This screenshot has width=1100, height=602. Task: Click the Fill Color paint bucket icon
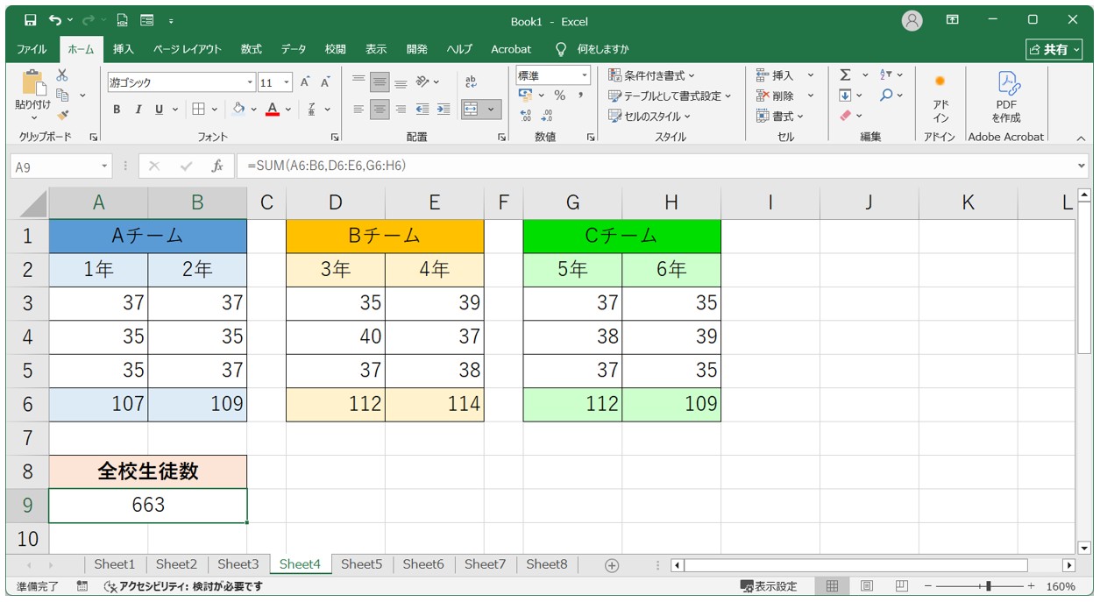238,110
